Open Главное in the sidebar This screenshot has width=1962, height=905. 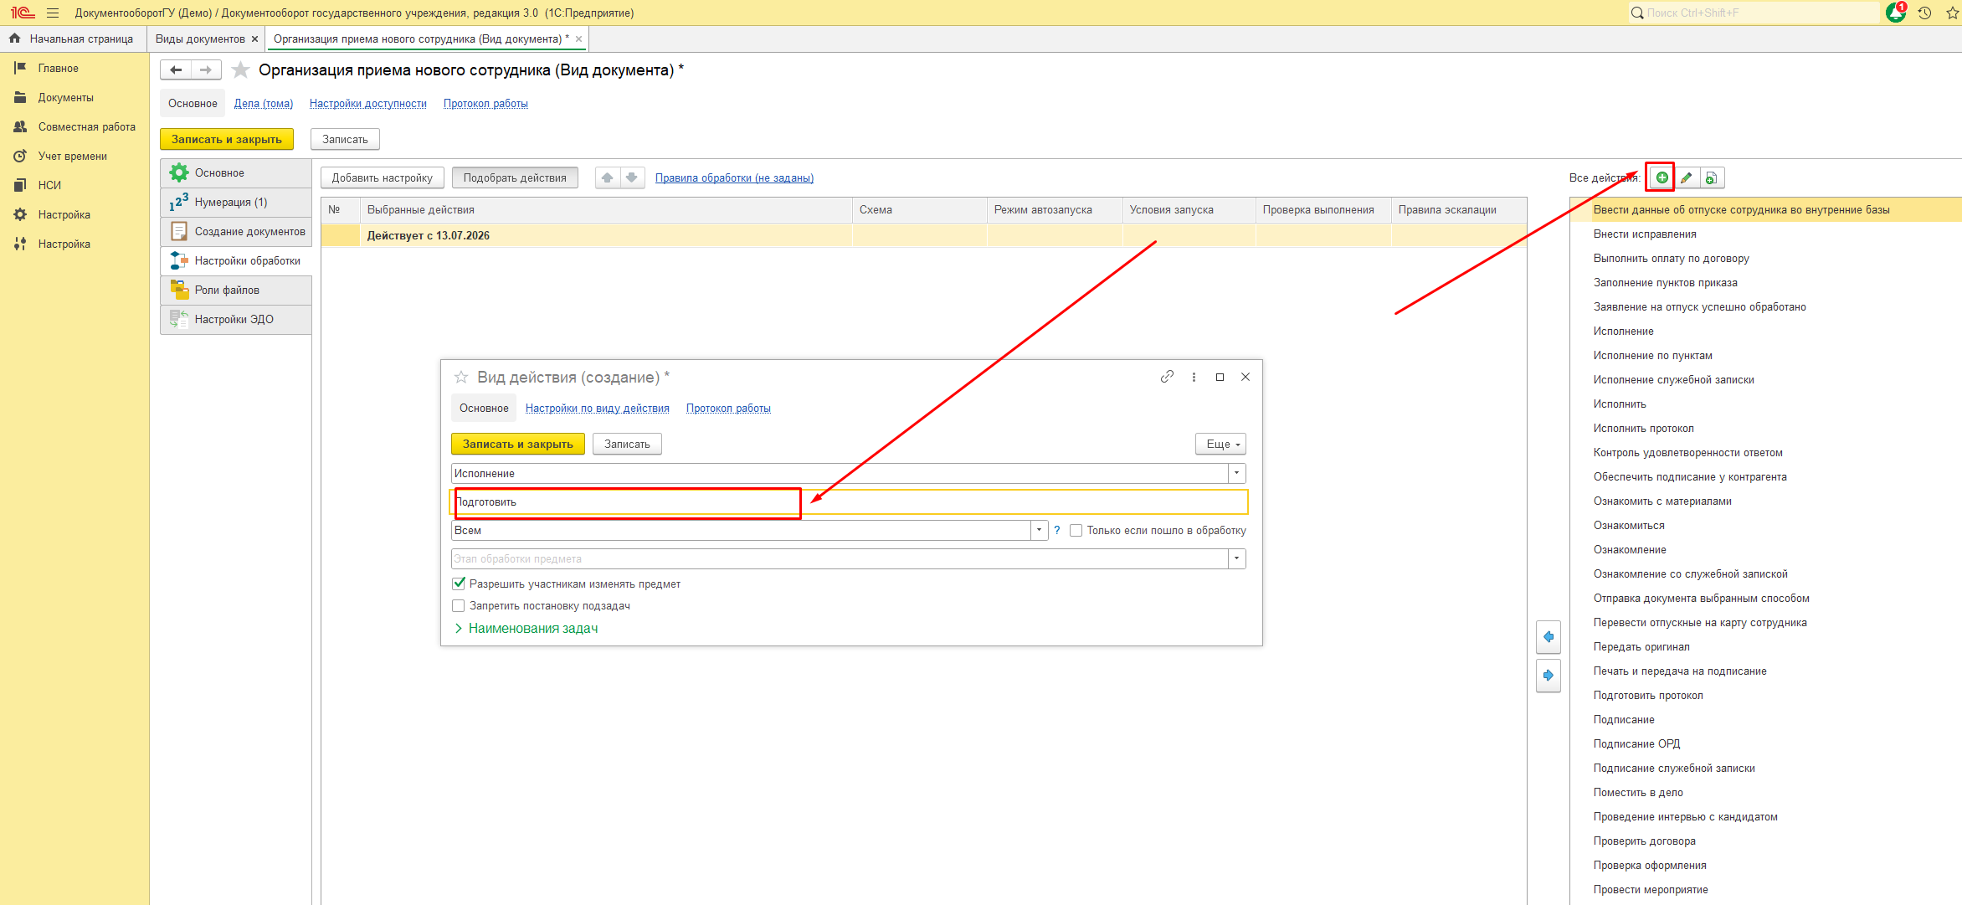tap(58, 68)
